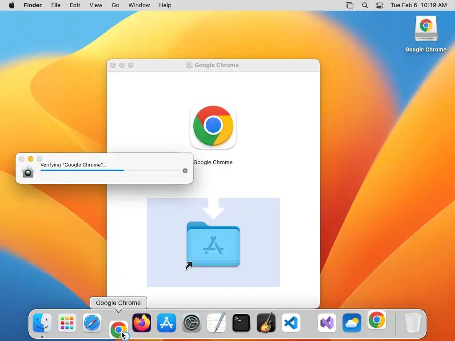Launch Firefox from the Dock
Screen dimensions: 455x341
[142, 323]
